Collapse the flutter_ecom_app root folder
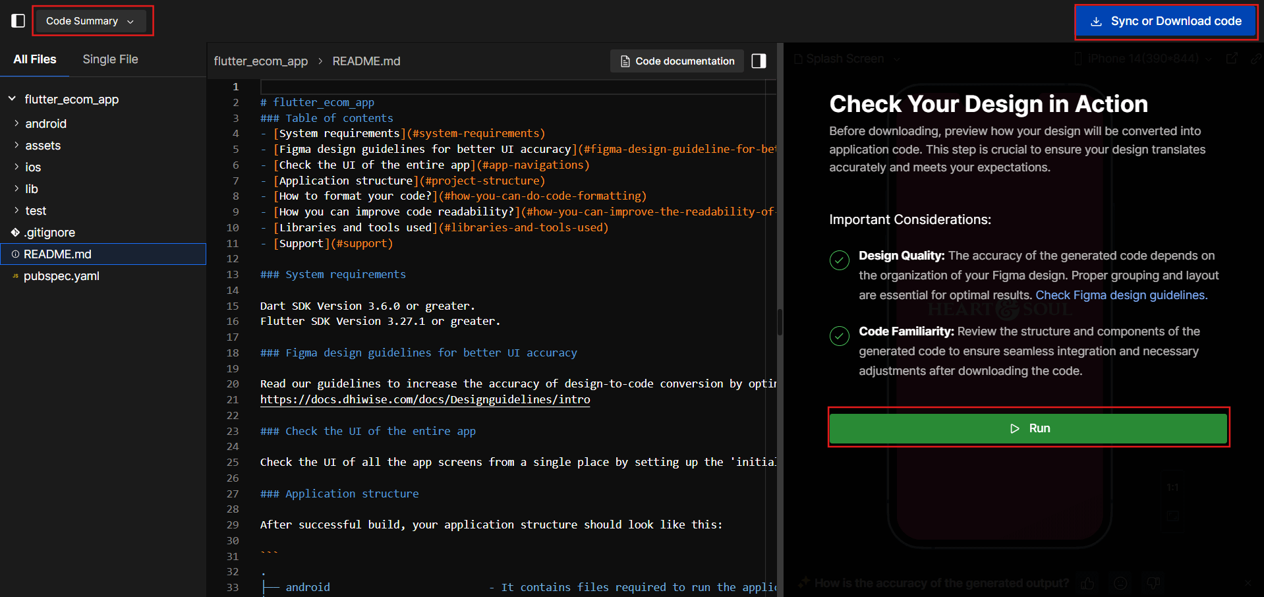This screenshot has width=1264, height=597. tap(12, 99)
